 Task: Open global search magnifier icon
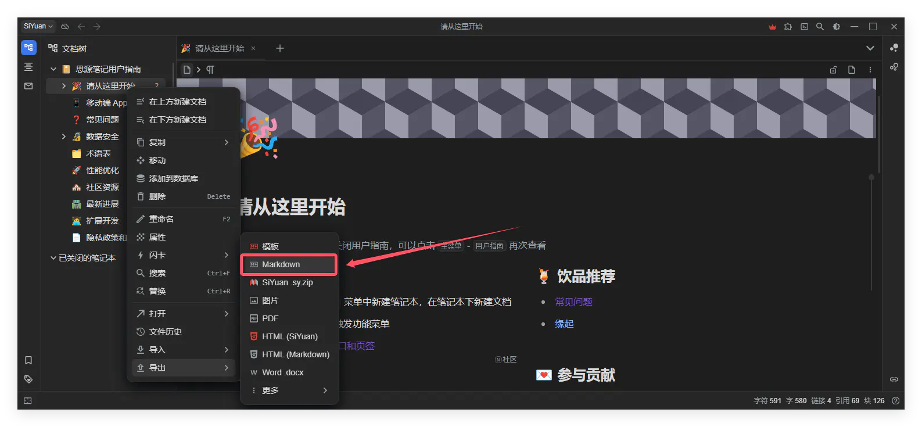pos(820,27)
